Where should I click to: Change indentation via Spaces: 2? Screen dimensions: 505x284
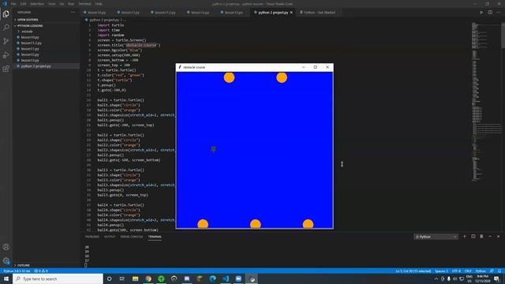pos(441,271)
